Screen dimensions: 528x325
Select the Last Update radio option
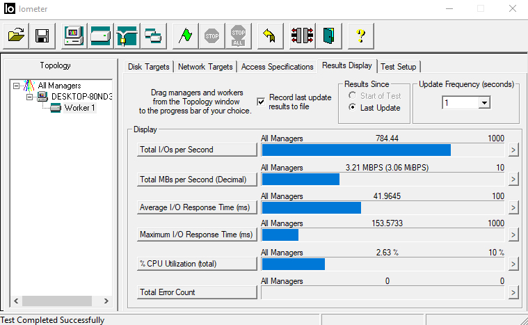(353, 108)
